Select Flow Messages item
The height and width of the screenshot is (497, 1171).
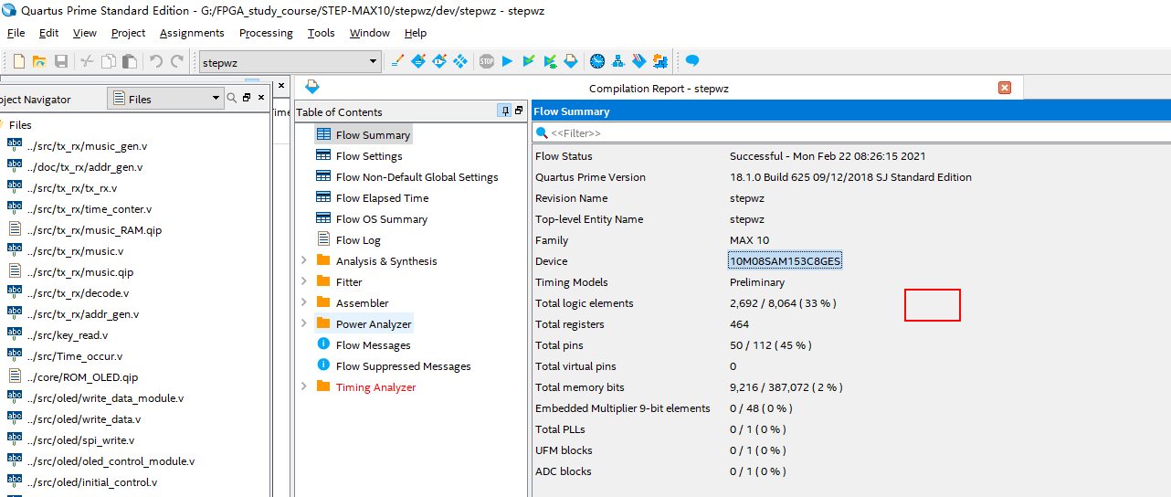pyautogui.click(x=373, y=344)
